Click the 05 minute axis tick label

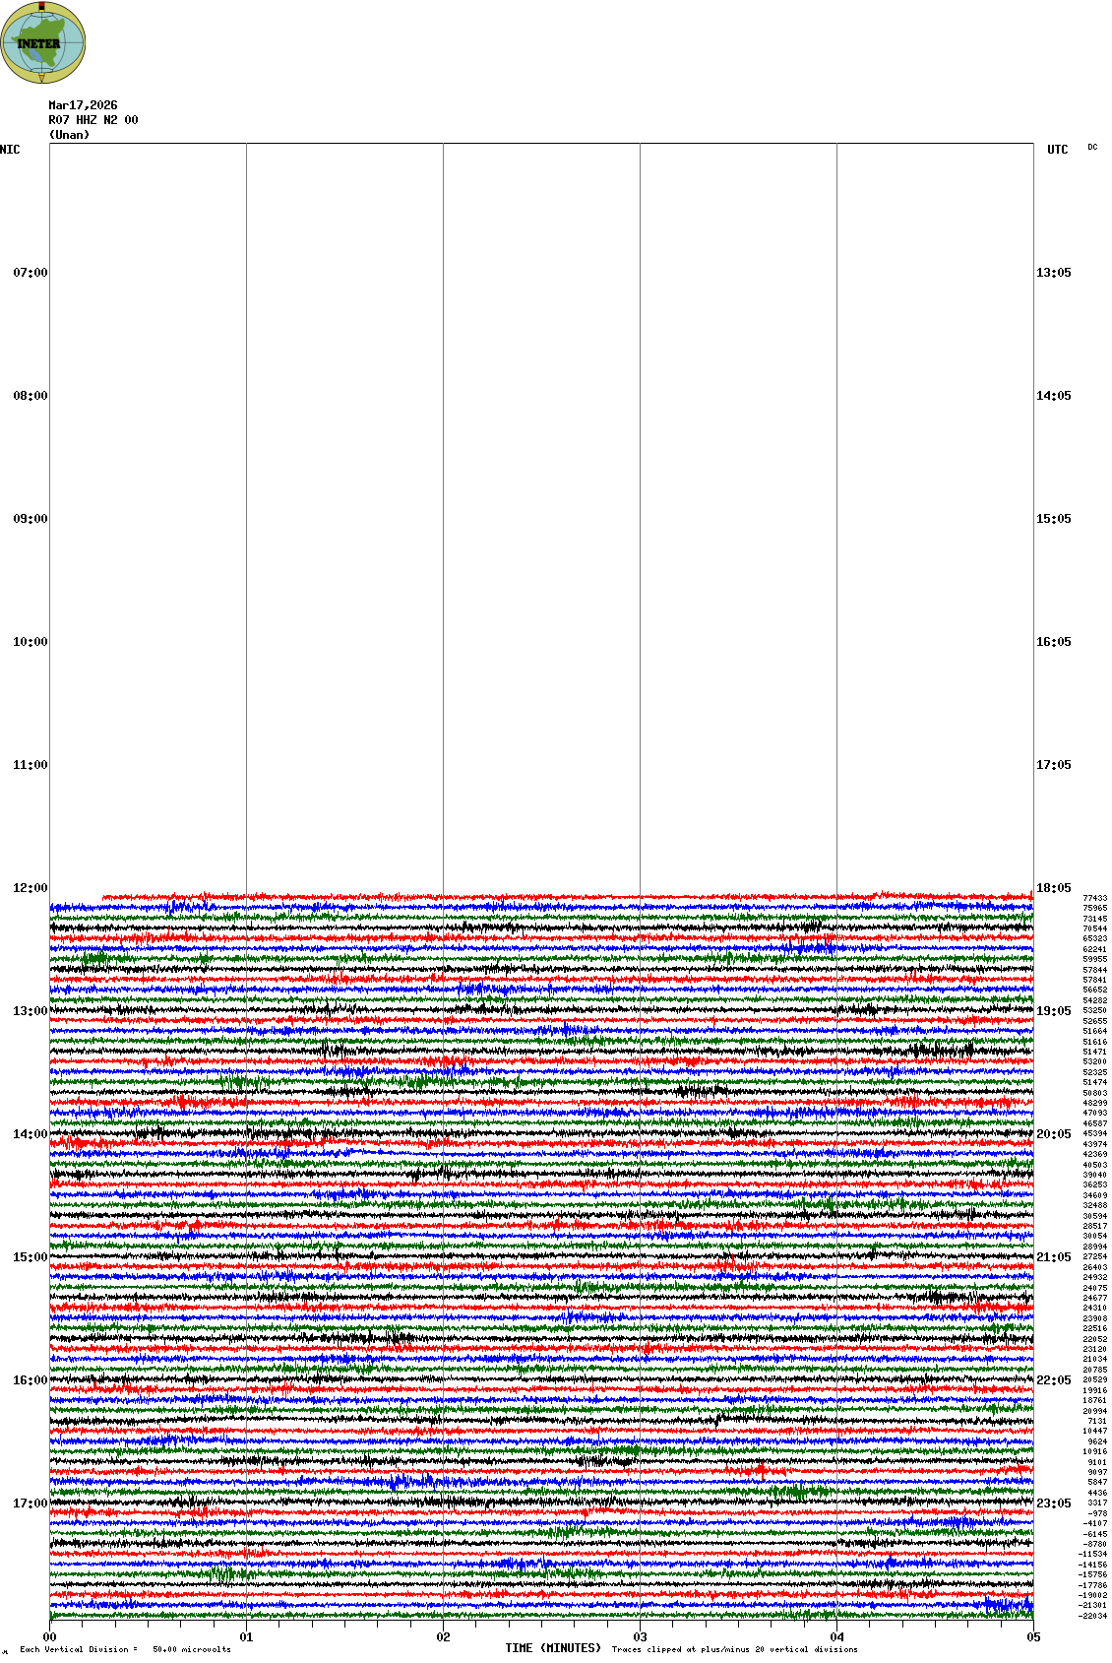click(1033, 1637)
